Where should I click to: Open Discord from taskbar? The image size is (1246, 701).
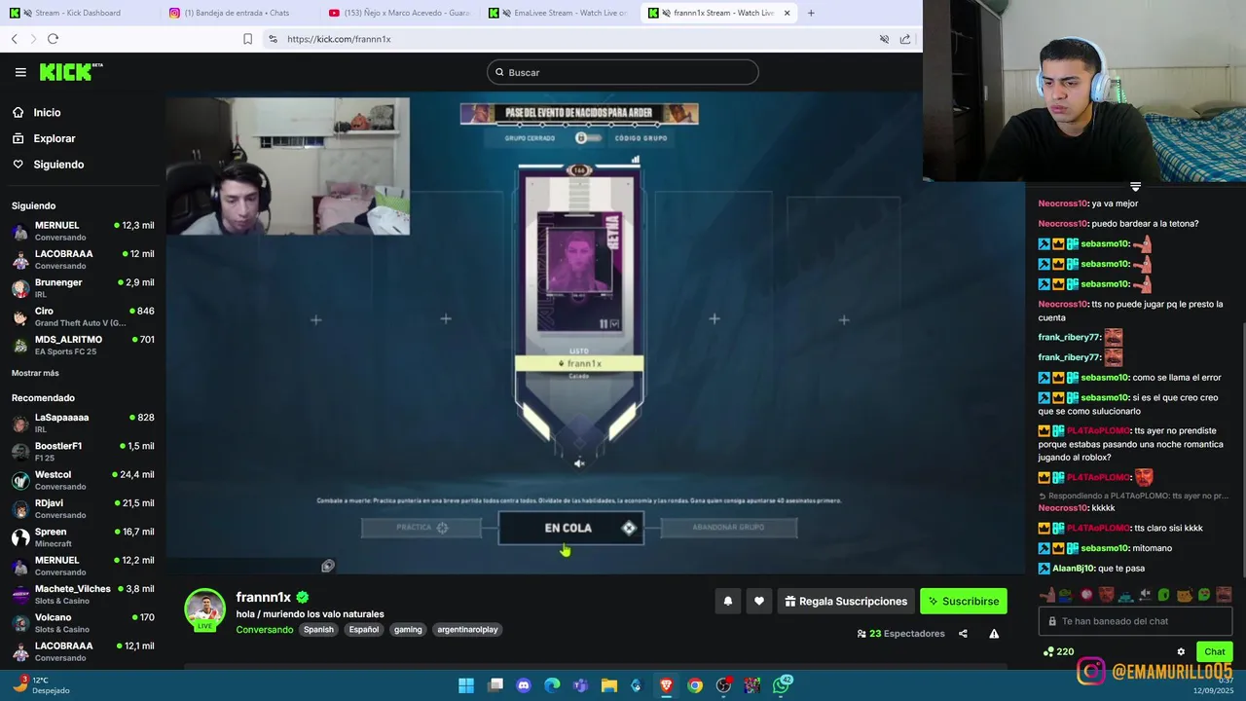[x=524, y=685]
